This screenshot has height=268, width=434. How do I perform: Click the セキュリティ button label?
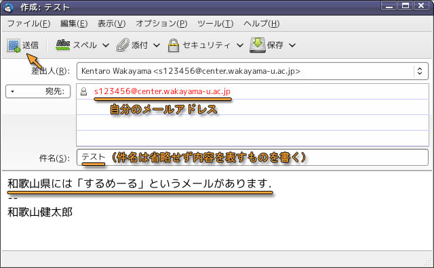pos(206,45)
